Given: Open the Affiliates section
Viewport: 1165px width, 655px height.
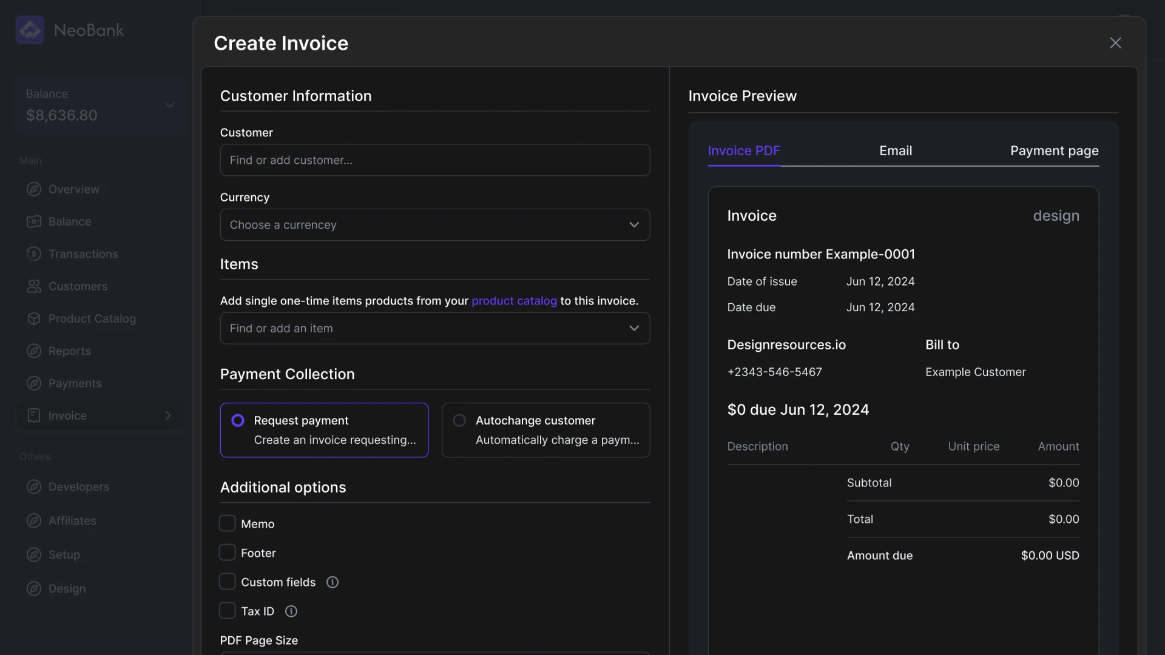Looking at the screenshot, I should [72, 520].
